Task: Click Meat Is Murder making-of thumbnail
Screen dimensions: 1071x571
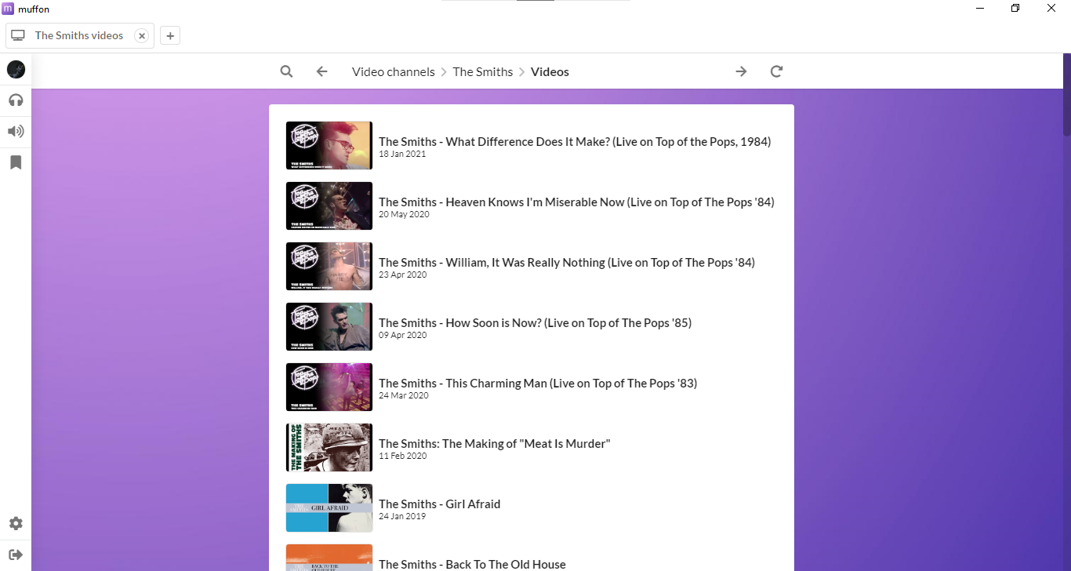Action: [329, 447]
